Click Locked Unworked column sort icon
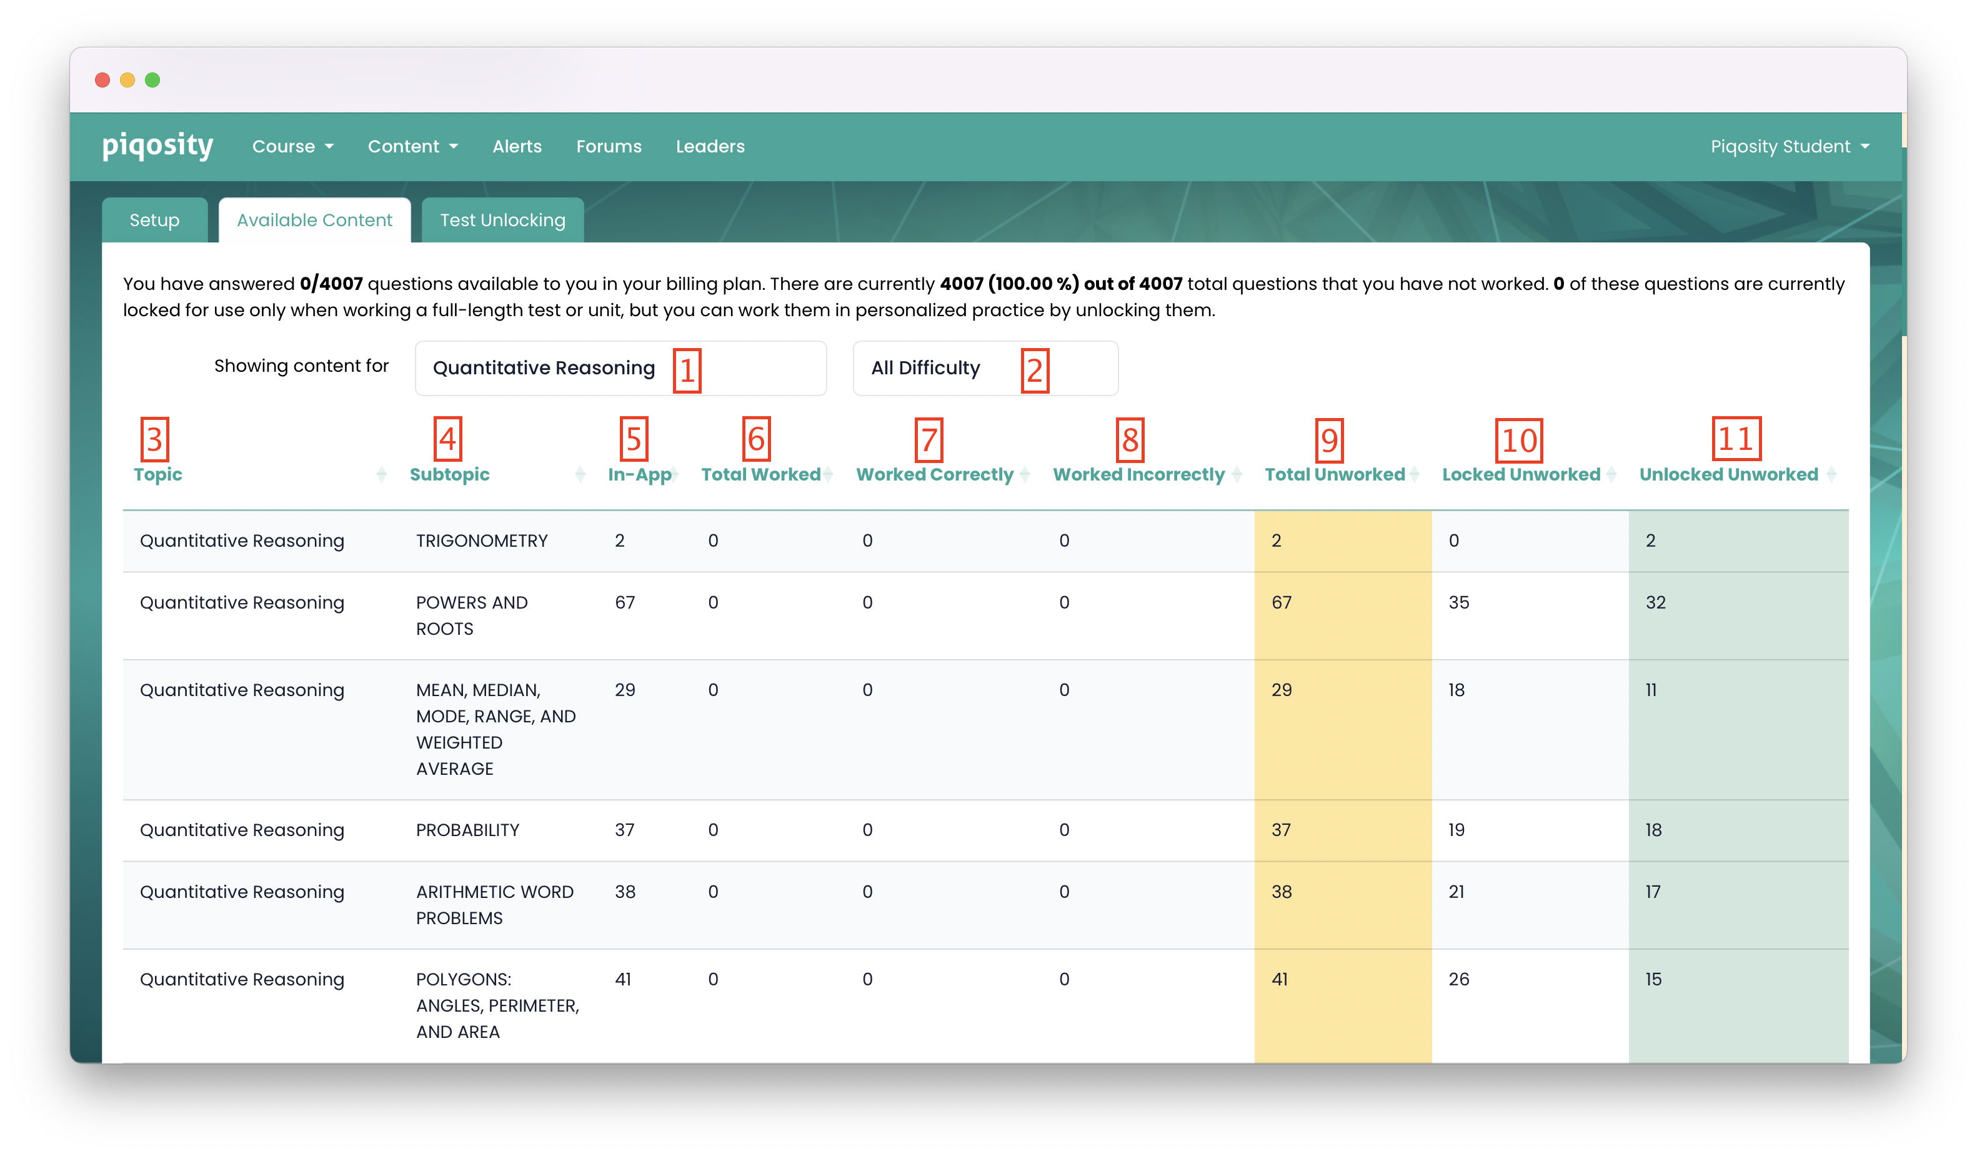This screenshot has height=1156, width=1977. click(1611, 474)
